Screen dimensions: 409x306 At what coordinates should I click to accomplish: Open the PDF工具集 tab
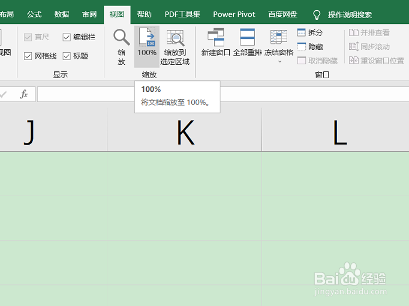pos(182,14)
